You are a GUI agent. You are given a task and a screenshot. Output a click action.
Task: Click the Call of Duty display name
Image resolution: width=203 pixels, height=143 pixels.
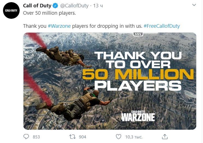pos(37,6)
